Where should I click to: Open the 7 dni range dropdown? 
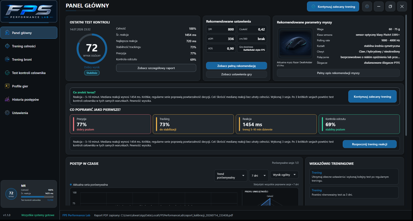coord(259,176)
